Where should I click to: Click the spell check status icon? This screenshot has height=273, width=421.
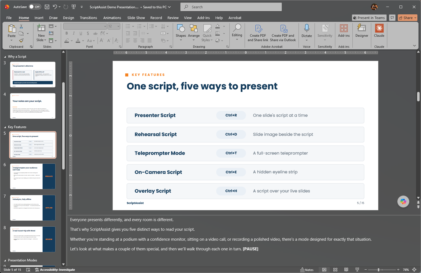tap(28, 270)
